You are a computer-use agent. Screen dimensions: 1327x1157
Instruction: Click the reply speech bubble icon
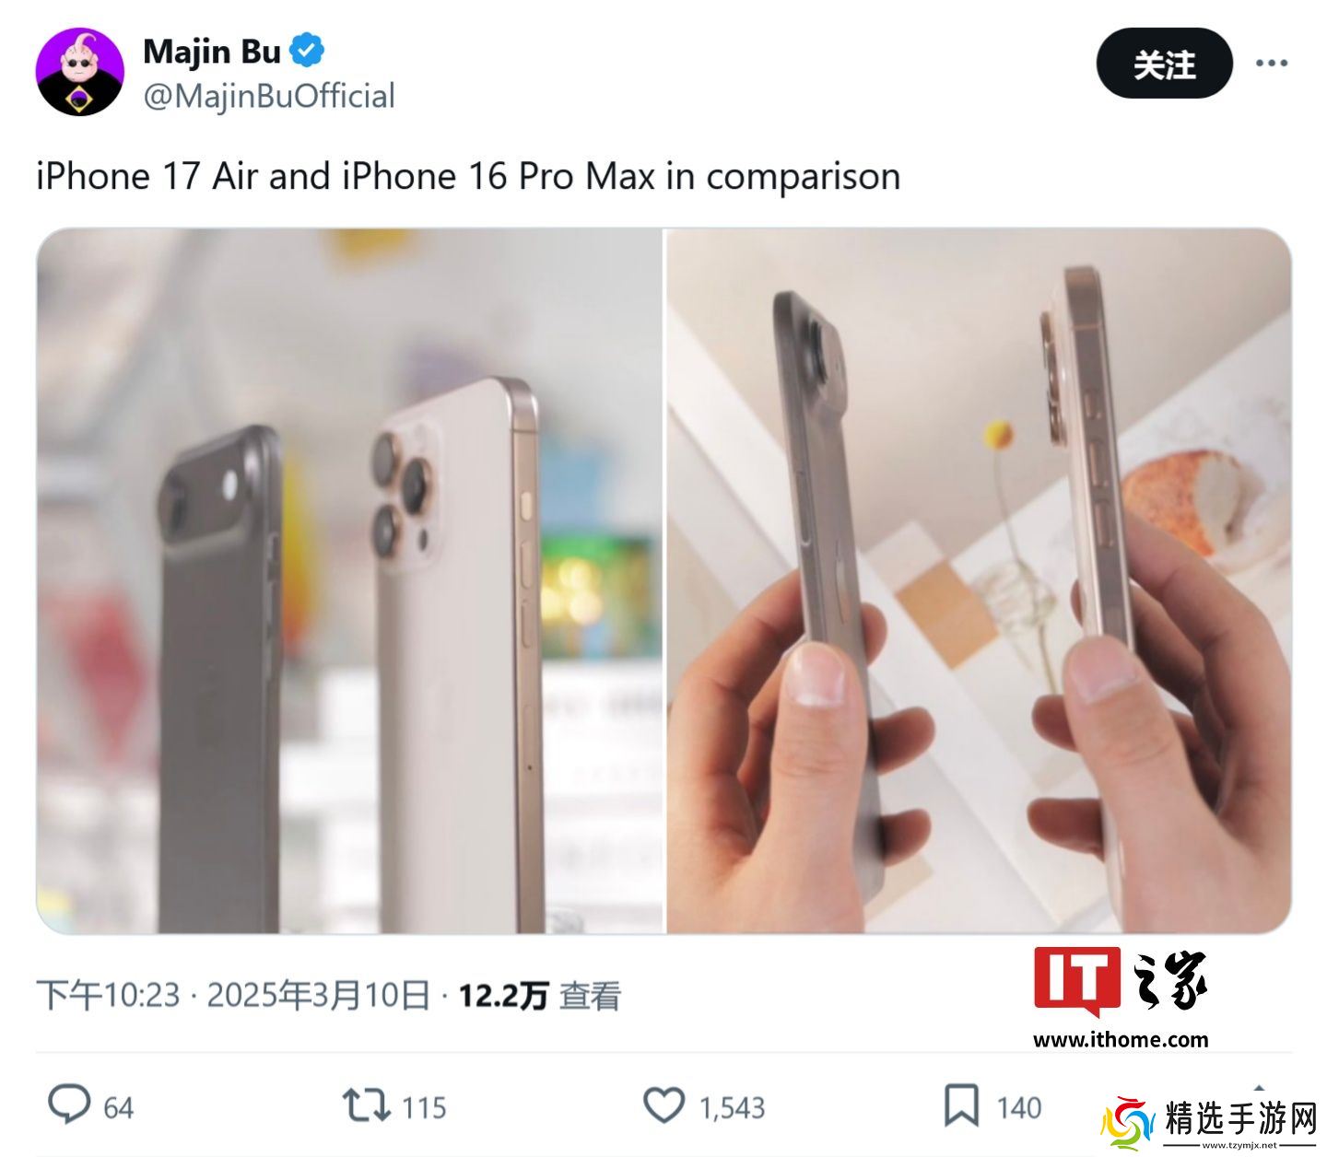coord(69,1104)
